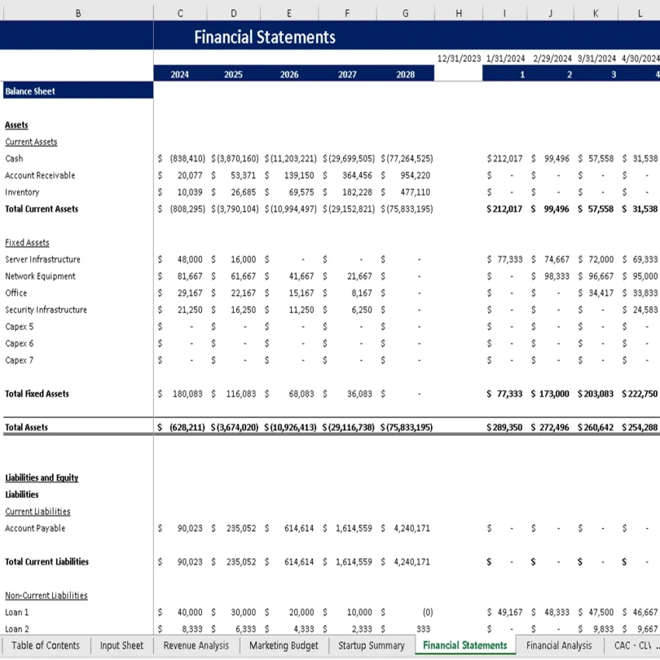Select the Current Liabilities label

(37, 512)
